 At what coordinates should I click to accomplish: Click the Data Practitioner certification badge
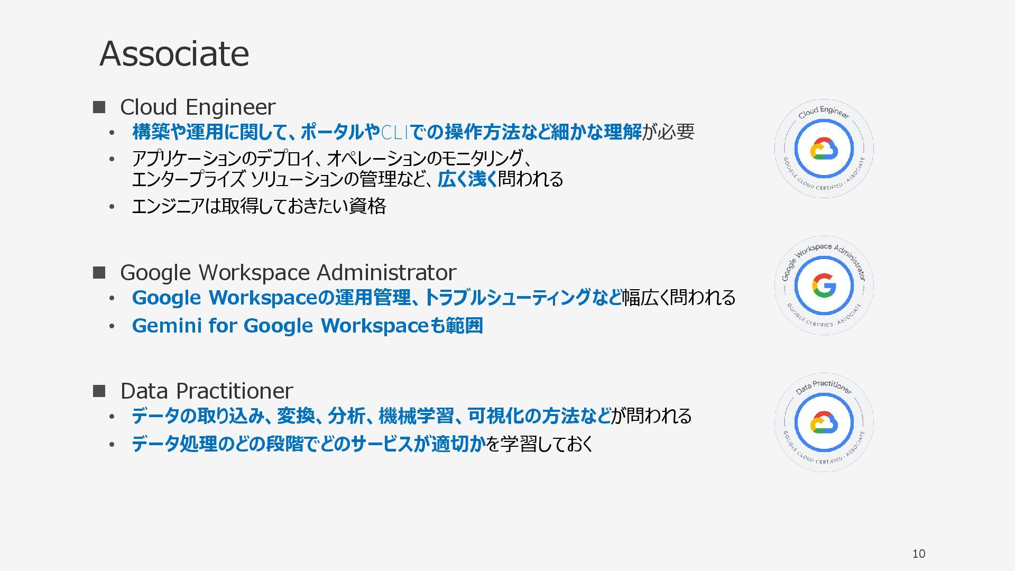[824, 422]
